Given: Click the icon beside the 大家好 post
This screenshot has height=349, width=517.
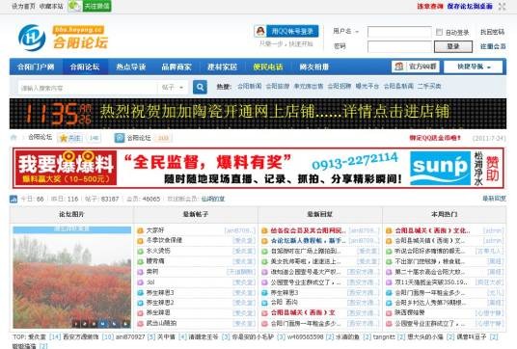Looking at the screenshot, I should tap(140, 230).
